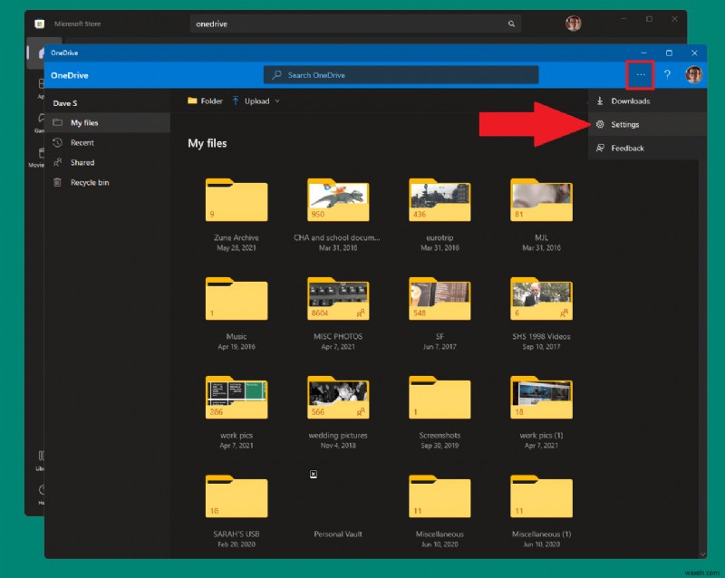This screenshot has height=578, width=725.
Task: Select Shared in the OneDrive sidebar
Action: click(x=82, y=162)
